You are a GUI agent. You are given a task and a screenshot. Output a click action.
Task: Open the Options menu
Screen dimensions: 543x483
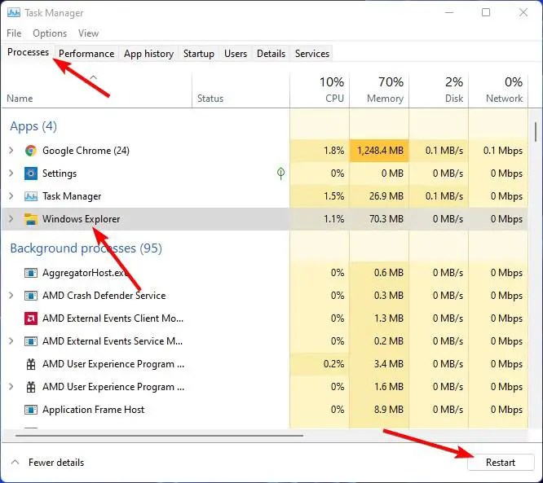(50, 33)
